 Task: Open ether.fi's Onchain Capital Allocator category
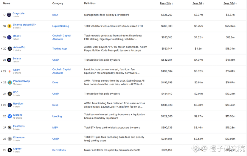click(x=62, y=37)
